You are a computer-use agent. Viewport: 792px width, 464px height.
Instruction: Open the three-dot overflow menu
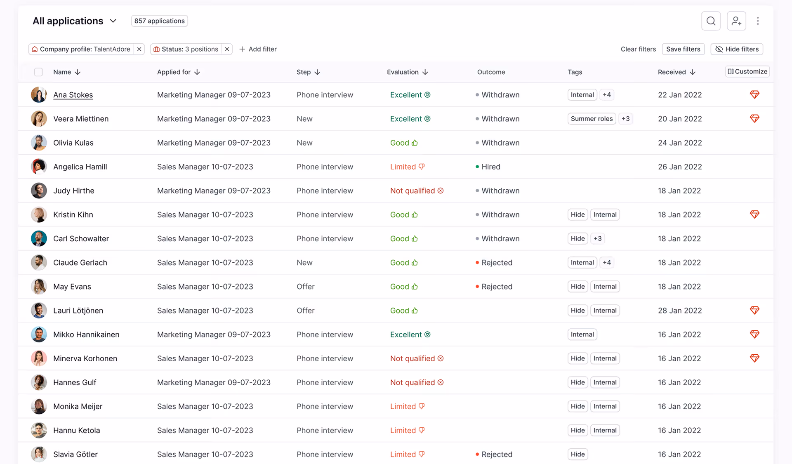pyautogui.click(x=758, y=21)
